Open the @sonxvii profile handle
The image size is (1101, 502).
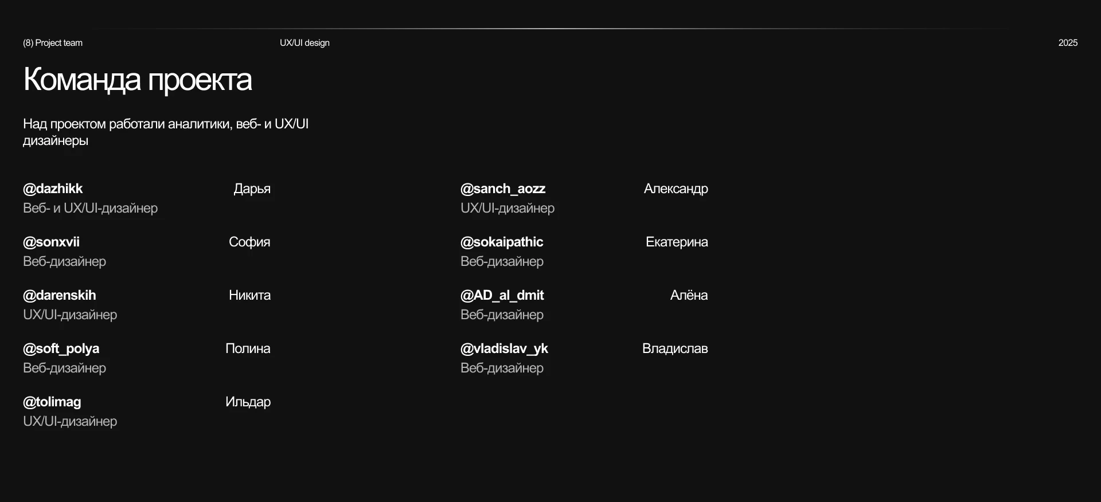[51, 242]
